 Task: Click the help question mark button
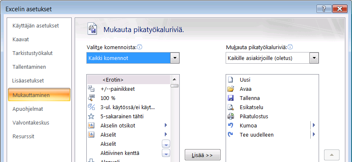[324, 9]
